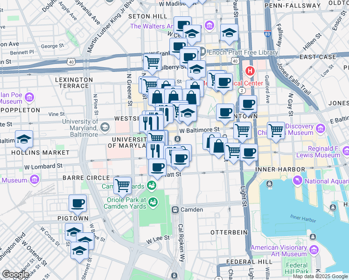Screen dimensions: 349x280
Task: Click the lowest school marker near Sterrett St
Action: click(79, 251)
